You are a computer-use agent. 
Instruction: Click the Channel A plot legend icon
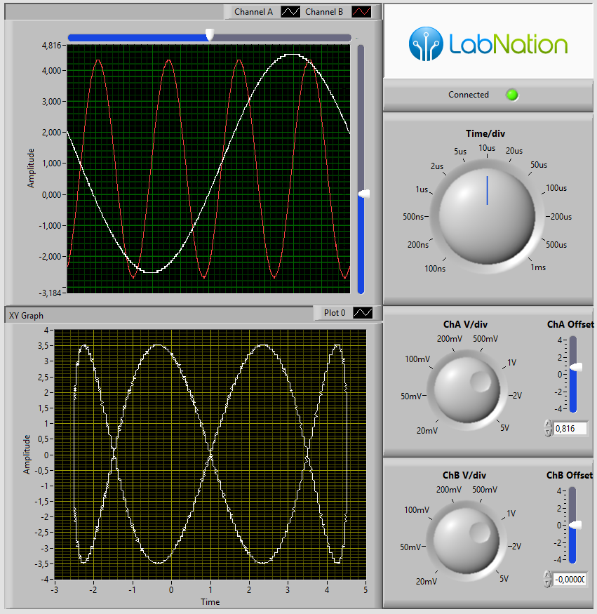290,12
